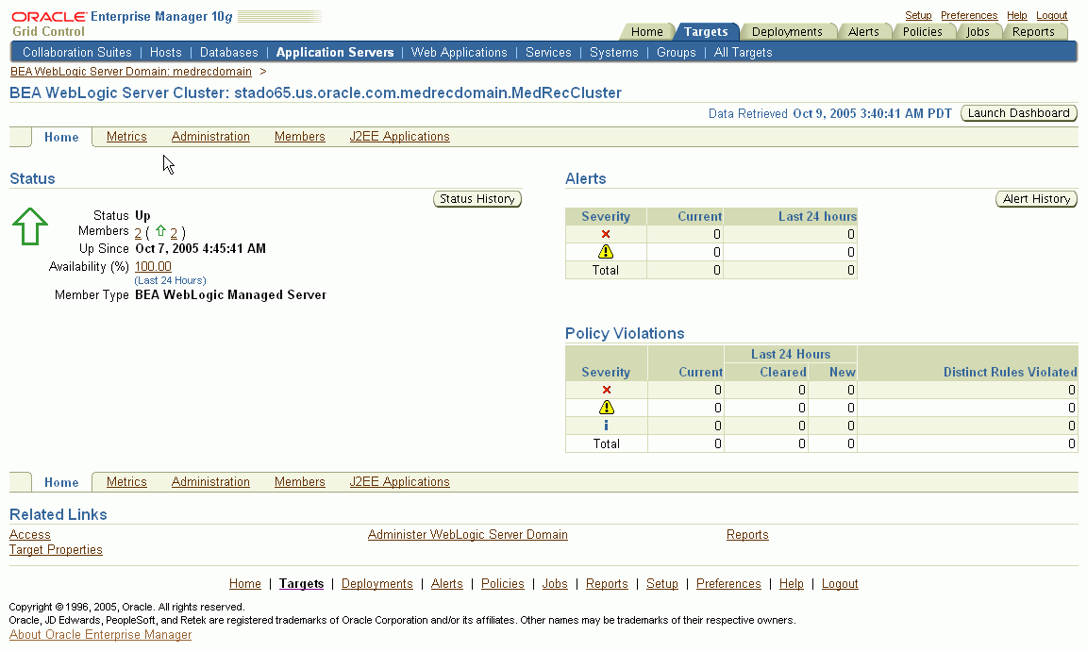Click the small green up arrow beside Members count
1087x652 pixels.
pyautogui.click(x=160, y=230)
